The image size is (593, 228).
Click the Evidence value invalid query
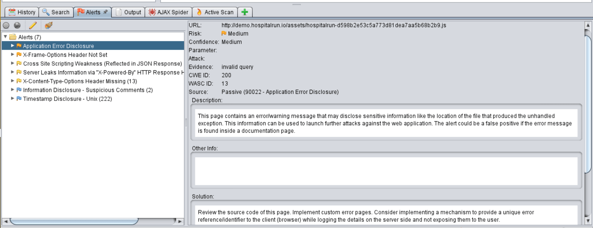(237, 67)
